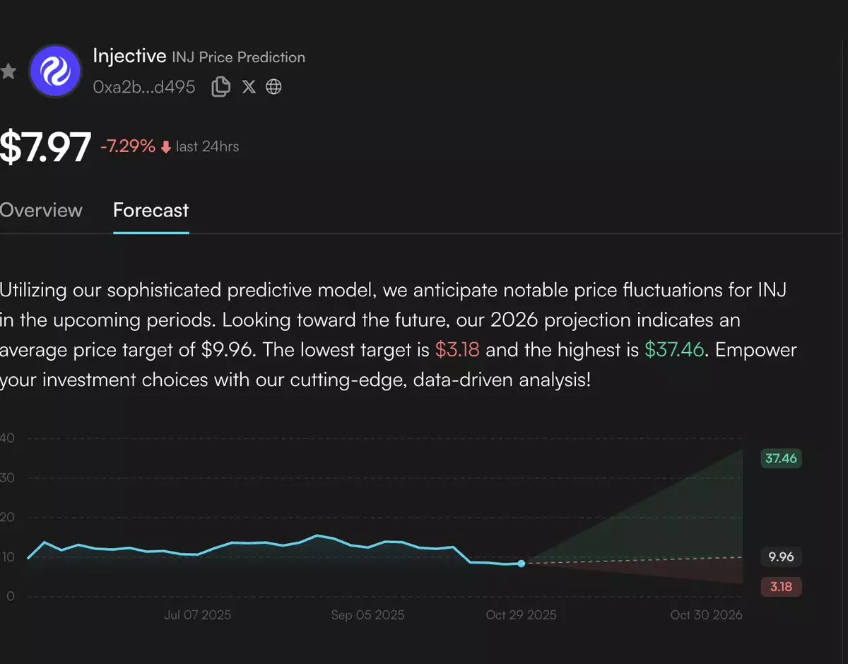This screenshot has width=848, height=664.
Task: Click the red 3.18 chart label
Action: 781,586
